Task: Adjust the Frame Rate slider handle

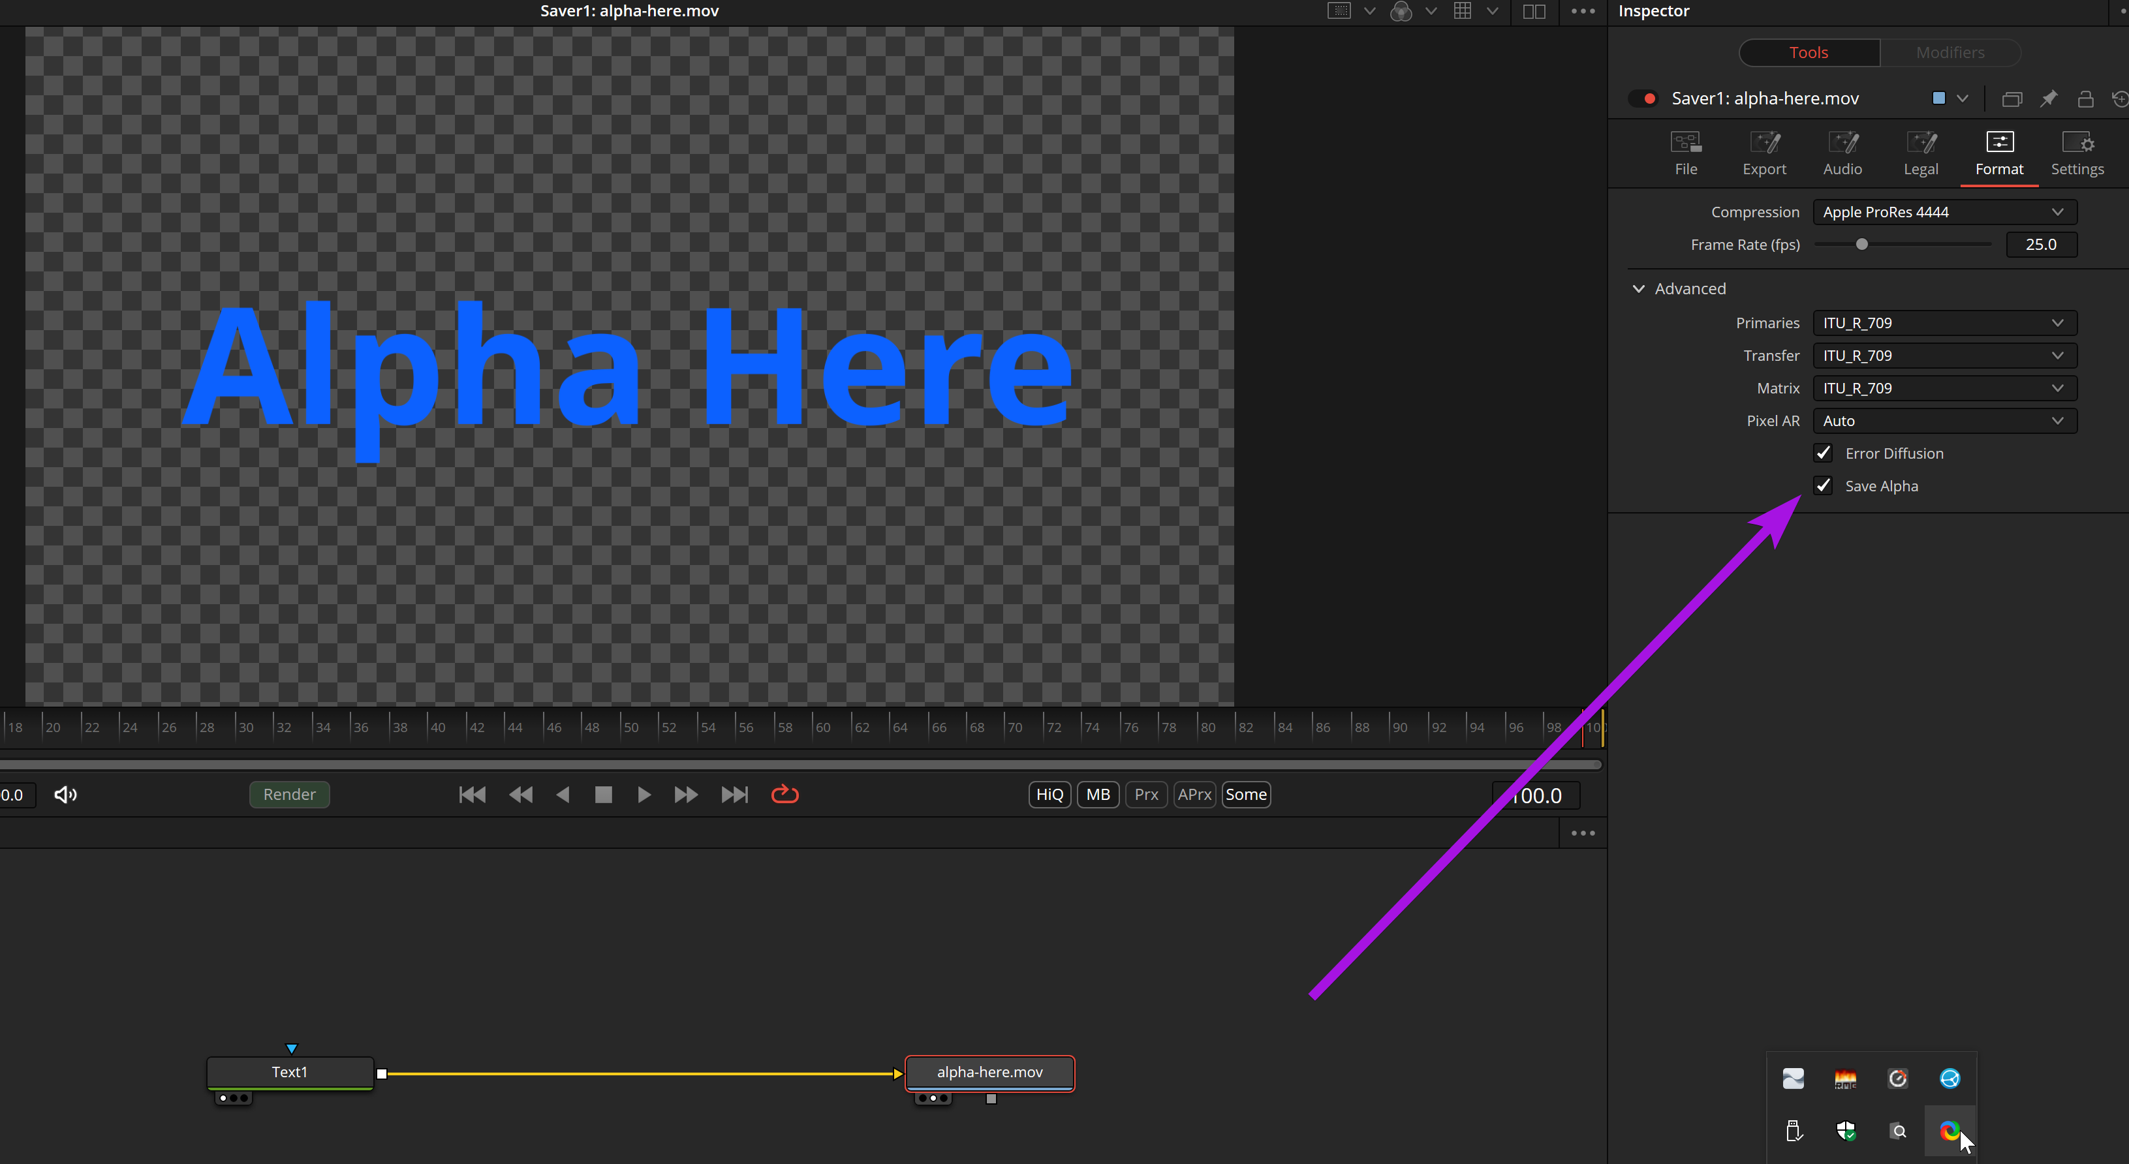Action: coord(1861,245)
